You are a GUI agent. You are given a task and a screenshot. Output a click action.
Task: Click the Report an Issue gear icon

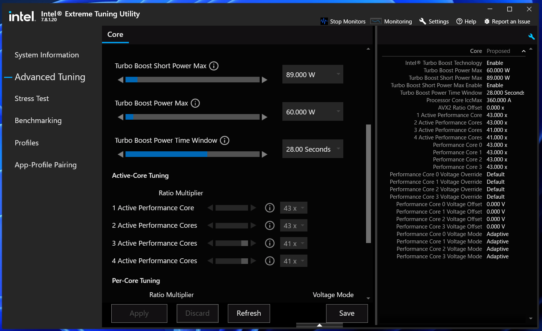(x=487, y=21)
